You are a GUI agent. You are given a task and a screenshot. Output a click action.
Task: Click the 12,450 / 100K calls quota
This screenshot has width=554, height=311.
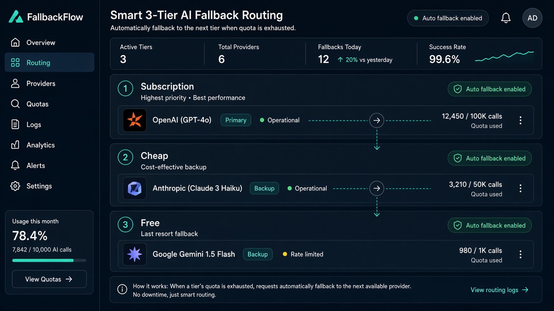point(472,116)
